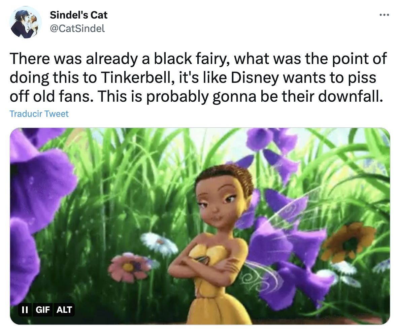Image resolution: width=398 pixels, height=332 pixels.
Task: Open the tweet's more options ellipsis menu
Action: point(384,15)
